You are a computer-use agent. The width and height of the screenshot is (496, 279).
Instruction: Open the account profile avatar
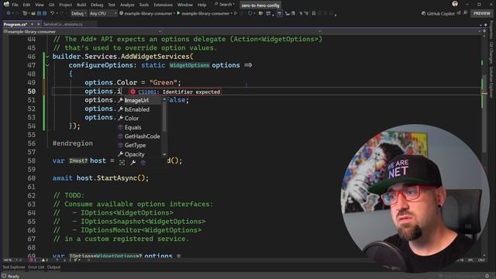tap(455, 4)
